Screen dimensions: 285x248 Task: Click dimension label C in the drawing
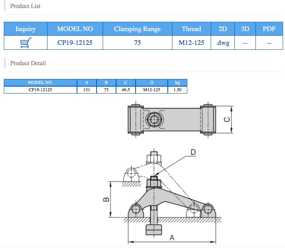[x=227, y=120]
